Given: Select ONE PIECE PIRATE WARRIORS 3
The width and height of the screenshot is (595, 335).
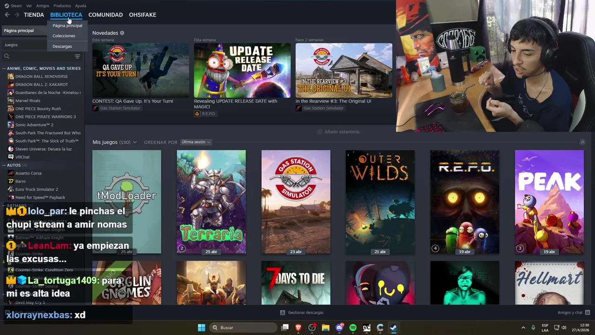Looking at the screenshot, I should click(x=45, y=117).
